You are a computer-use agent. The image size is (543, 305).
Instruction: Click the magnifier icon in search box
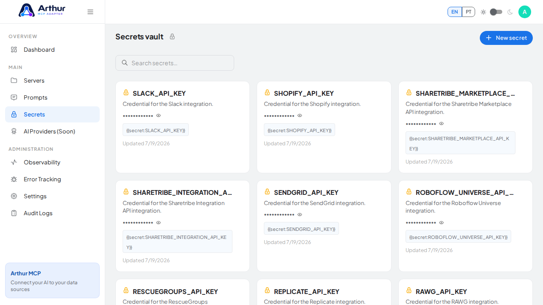pyautogui.click(x=125, y=63)
